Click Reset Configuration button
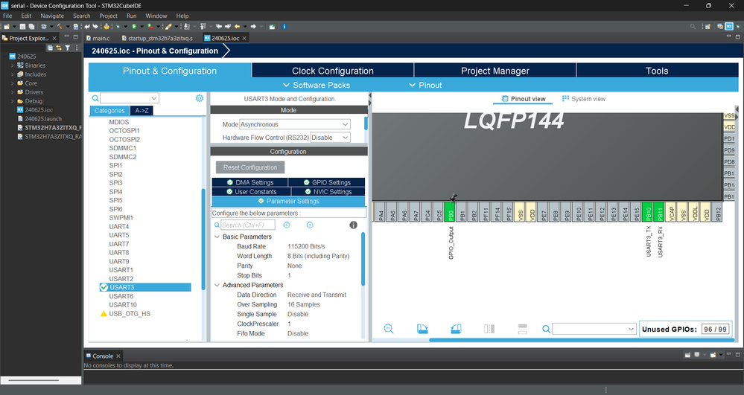744x395 pixels. point(250,167)
